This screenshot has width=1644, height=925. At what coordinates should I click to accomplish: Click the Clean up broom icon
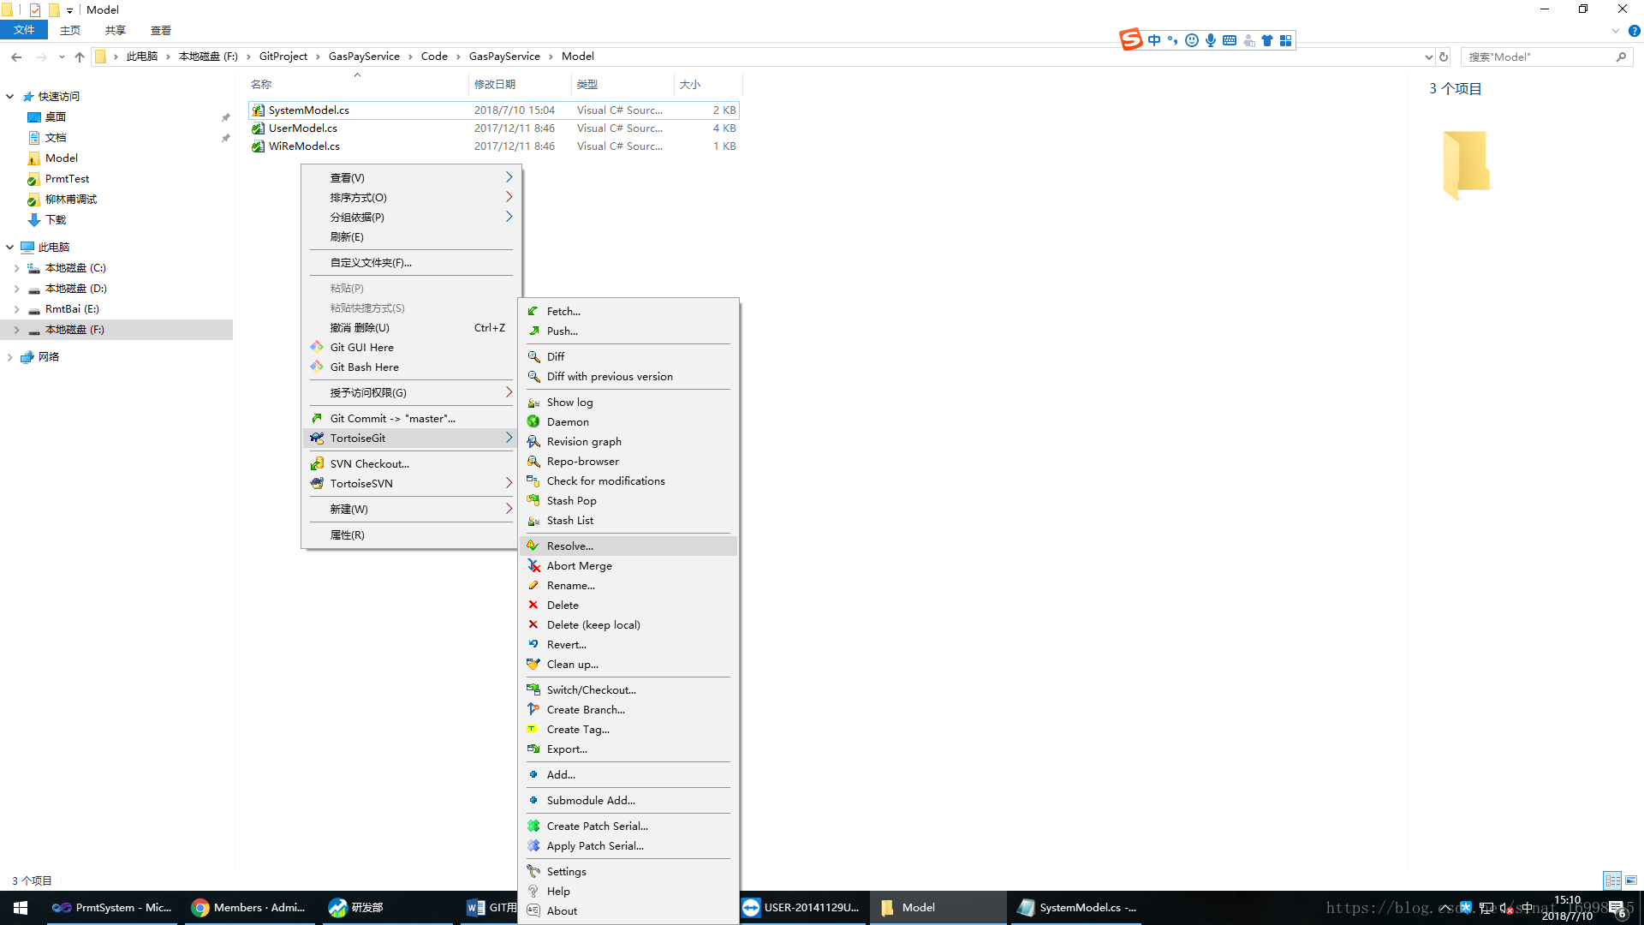[x=533, y=664]
